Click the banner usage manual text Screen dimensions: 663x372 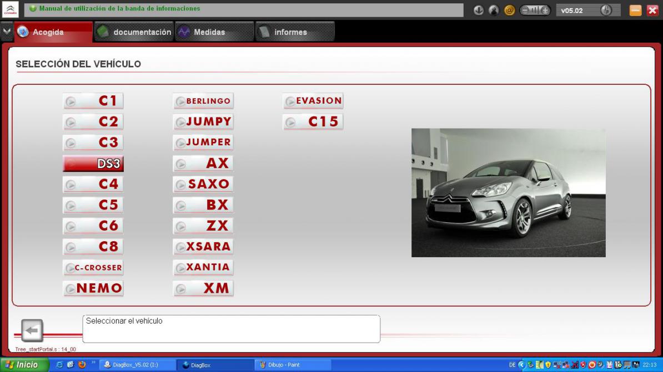(x=119, y=8)
